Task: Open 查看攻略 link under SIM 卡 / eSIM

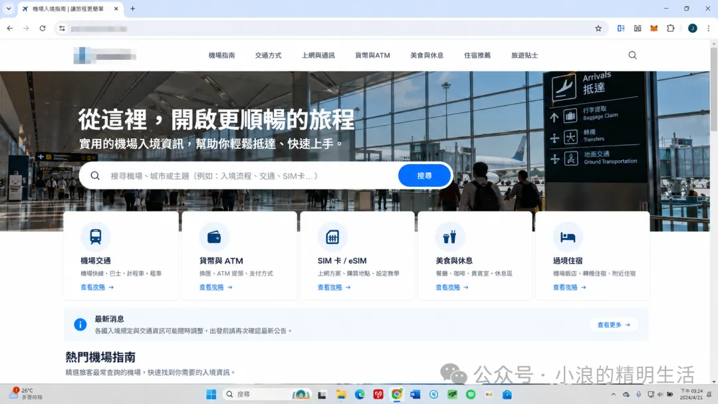Action: click(x=334, y=287)
